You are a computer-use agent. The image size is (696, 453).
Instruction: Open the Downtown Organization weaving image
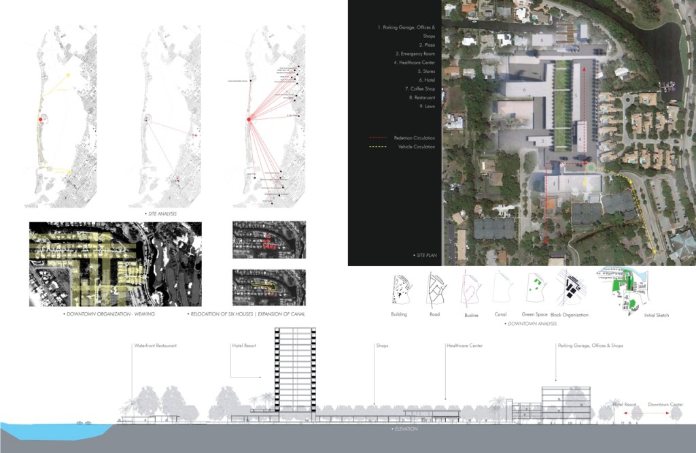pyautogui.click(x=116, y=264)
